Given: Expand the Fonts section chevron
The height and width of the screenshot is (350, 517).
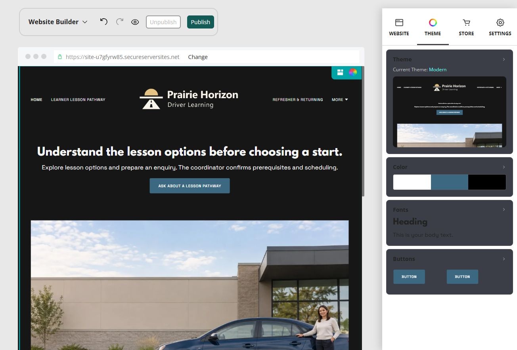Looking at the screenshot, I should [x=504, y=209].
